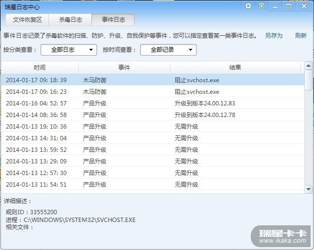Viewport: 314px width, 250px height.
Task: Select the 2014-01-13 14: 31: 04 log row
Action: coord(153,138)
